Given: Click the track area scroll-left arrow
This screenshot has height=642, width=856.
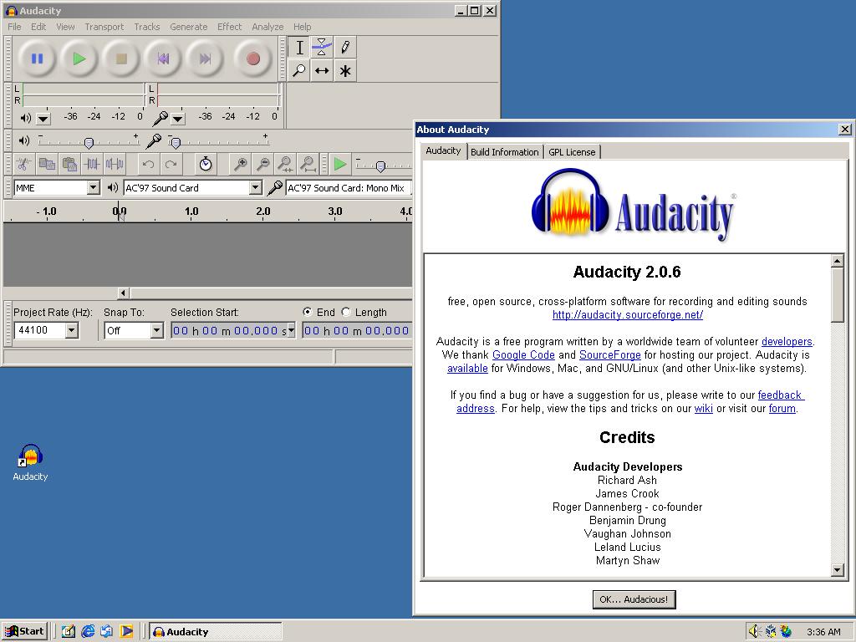Looking at the screenshot, I should click(x=124, y=293).
